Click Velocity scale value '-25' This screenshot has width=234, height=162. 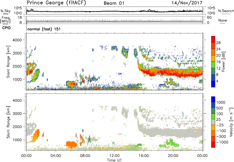[x=220, y=125]
